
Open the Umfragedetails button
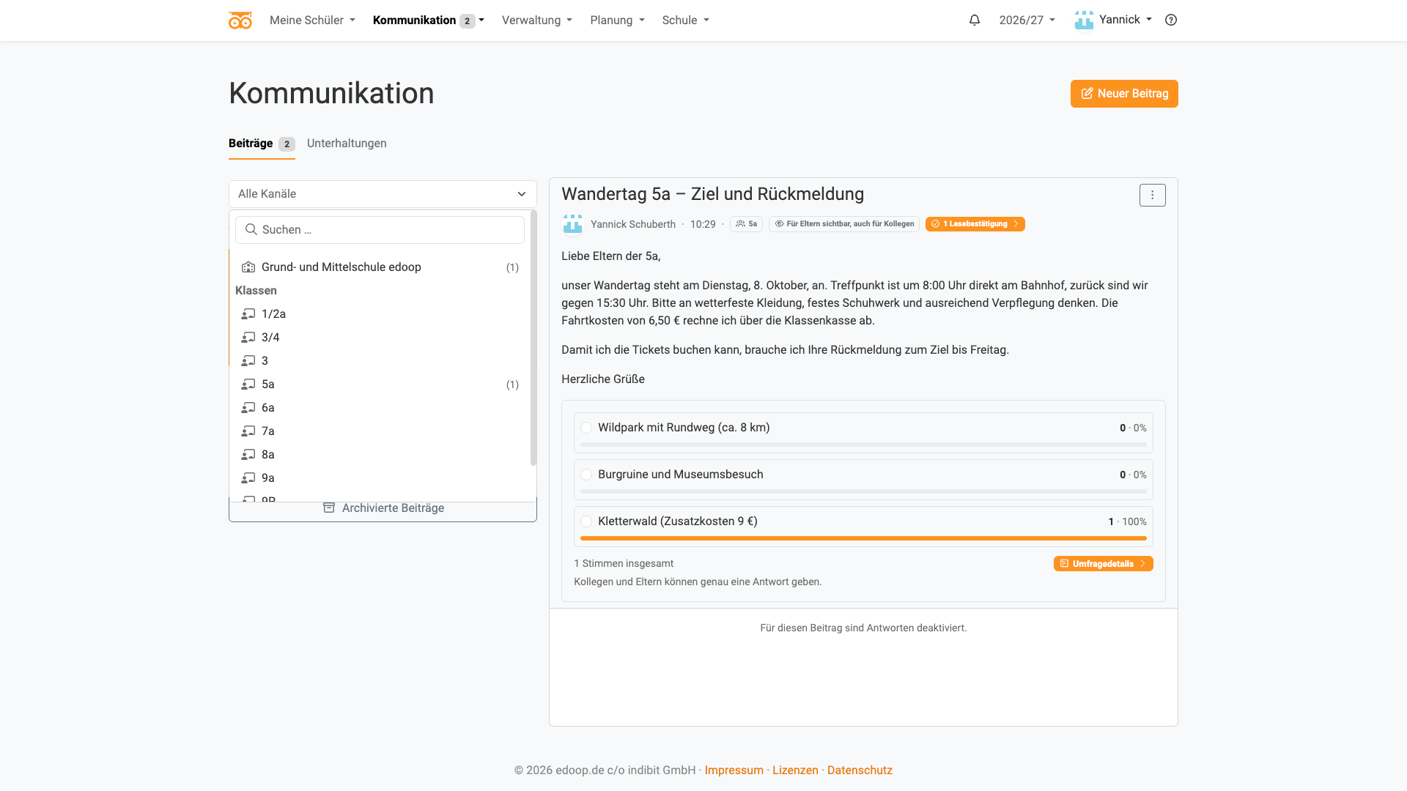(x=1104, y=564)
